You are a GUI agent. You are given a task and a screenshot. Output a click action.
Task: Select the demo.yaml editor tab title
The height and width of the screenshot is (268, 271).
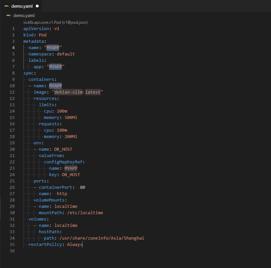(x=22, y=6)
